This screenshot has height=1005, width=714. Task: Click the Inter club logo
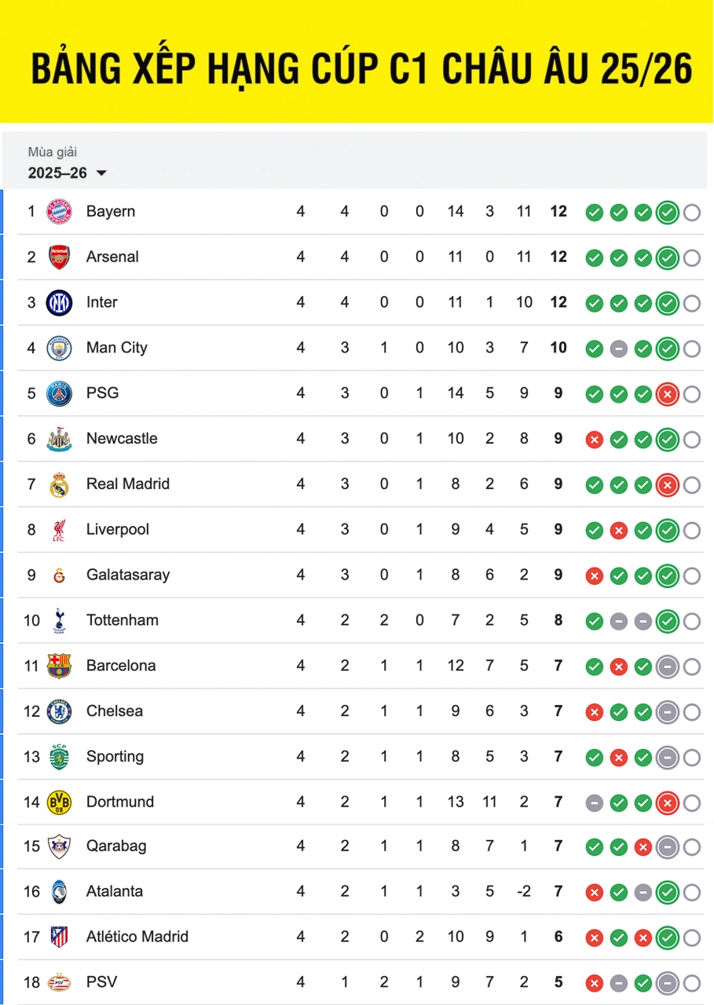(x=59, y=303)
